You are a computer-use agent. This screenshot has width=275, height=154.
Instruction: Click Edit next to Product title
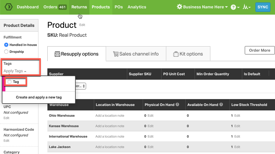[82, 25]
